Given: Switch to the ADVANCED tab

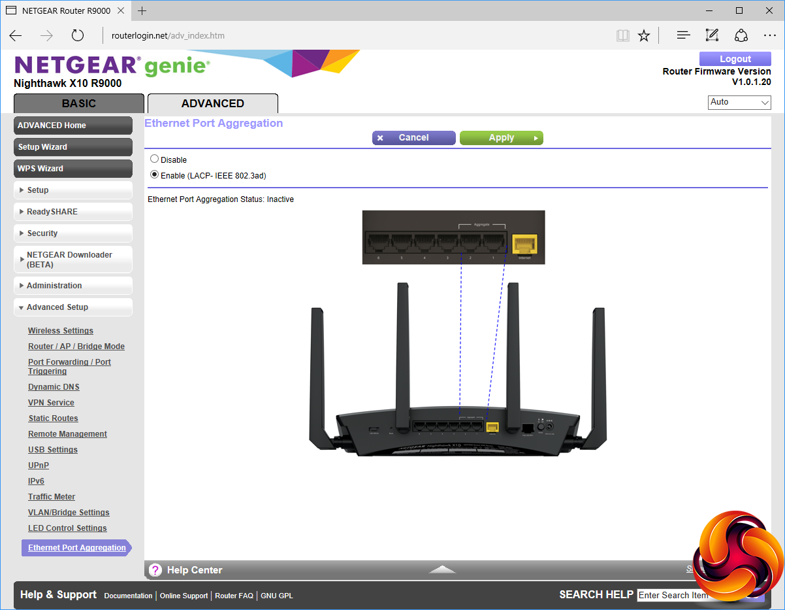Looking at the screenshot, I should click(x=213, y=103).
